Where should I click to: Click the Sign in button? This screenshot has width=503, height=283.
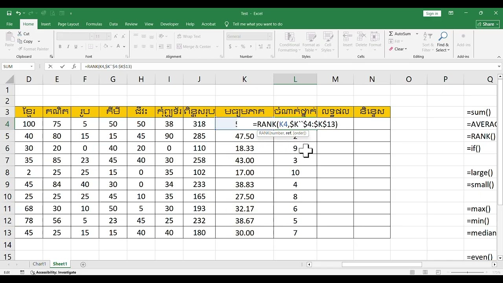click(x=431, y=13)
